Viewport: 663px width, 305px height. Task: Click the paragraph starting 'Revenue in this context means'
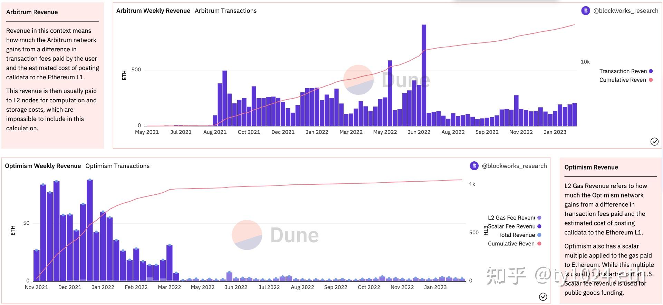tap(52, 54)
